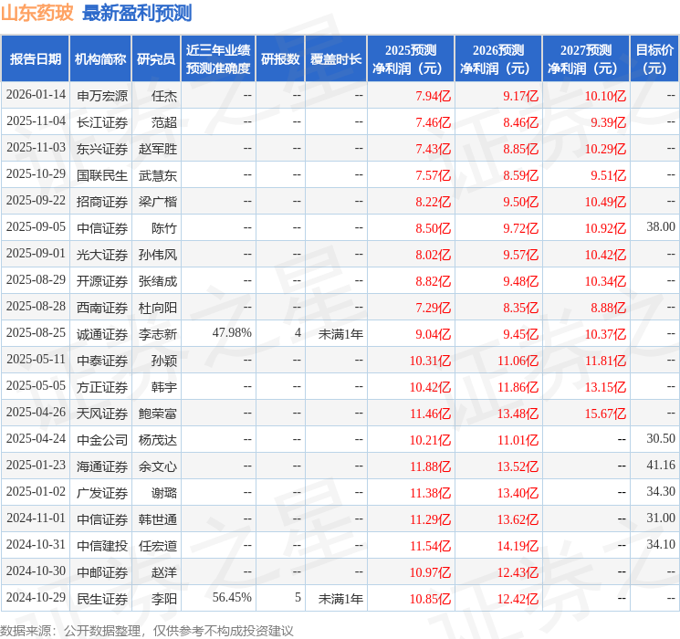The height and width of the screenshot is (639, 680).
Task: Click the 7.94亿 profit value
Action: point(434,96)
